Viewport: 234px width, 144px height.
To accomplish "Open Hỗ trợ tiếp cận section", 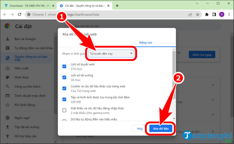I will pyautogui.click(x=25, y=136).
